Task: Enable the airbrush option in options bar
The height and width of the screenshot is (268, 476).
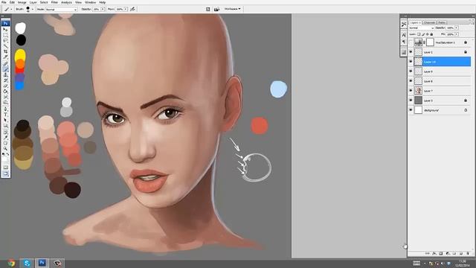Action: coord(132,9)
